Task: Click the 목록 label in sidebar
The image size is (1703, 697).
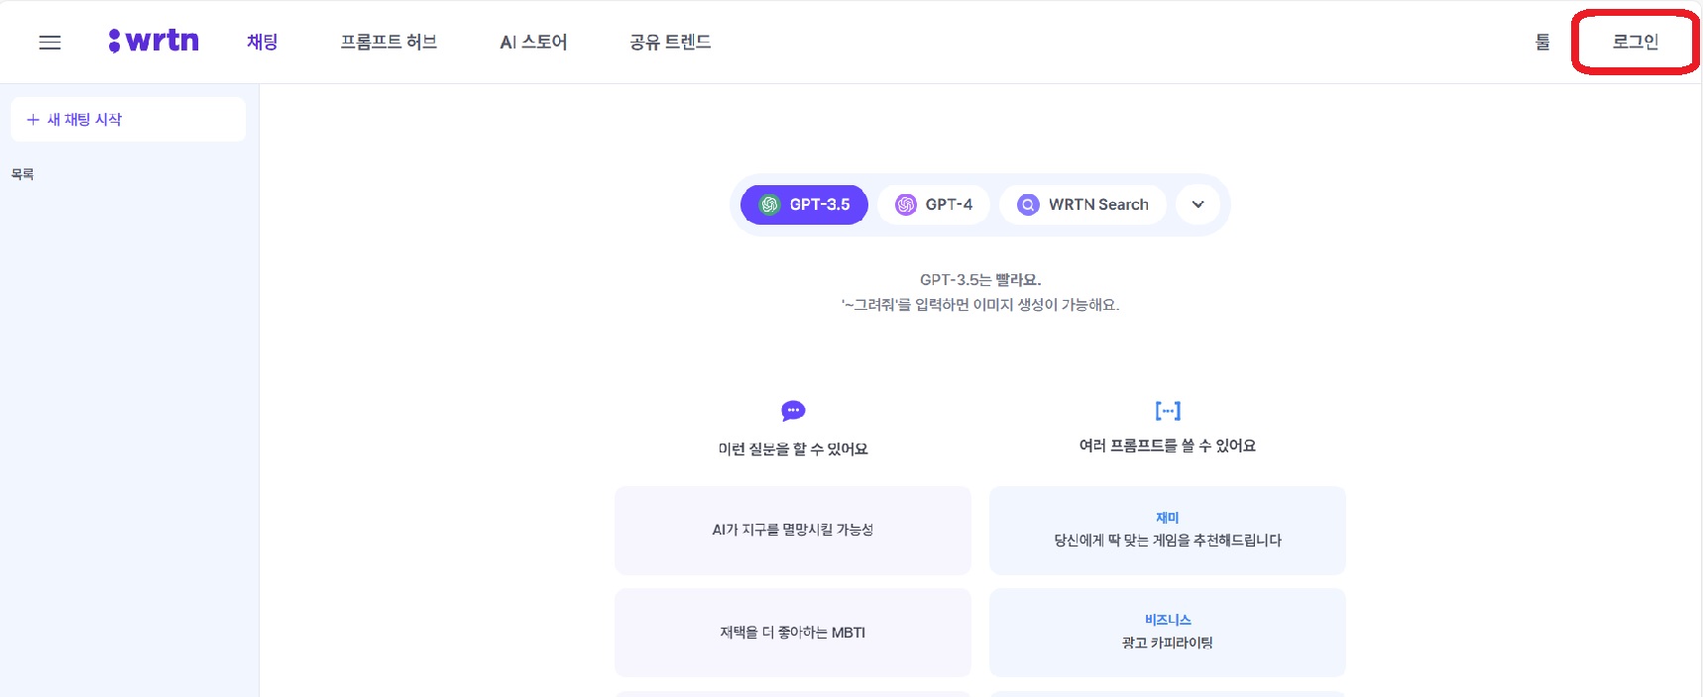Action: [x=23, y=174]
